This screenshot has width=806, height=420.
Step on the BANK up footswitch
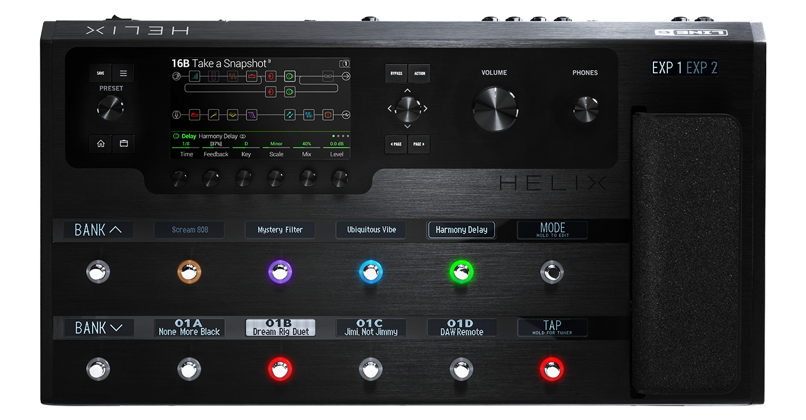click(x=98, y=271)
